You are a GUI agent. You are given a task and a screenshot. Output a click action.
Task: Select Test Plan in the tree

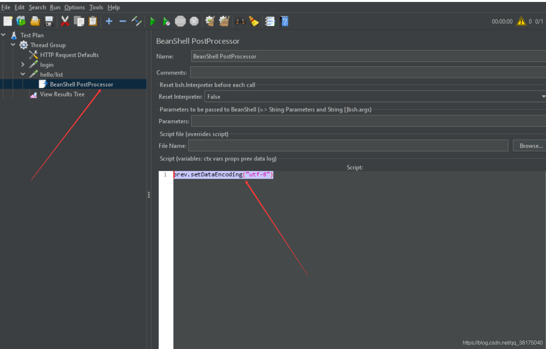[x=32, y=35]
